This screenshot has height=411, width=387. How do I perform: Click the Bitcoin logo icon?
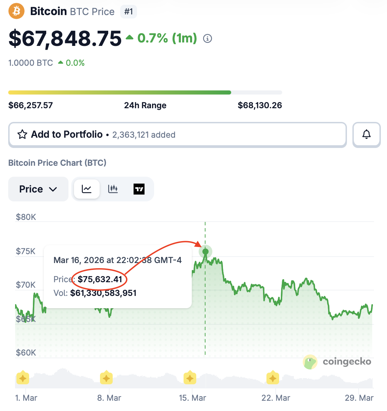tap(16, 11)
